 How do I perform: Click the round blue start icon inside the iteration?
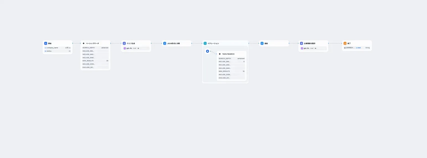tap(208, 51)
